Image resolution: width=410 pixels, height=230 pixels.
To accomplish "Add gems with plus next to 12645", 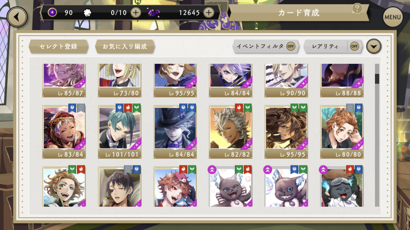I will (209, 13).
